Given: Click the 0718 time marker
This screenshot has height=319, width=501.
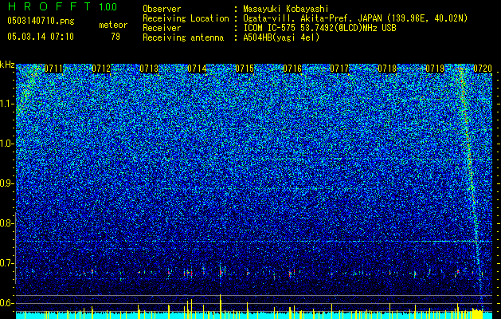Looking at the screenshot, I should [387, 69].
